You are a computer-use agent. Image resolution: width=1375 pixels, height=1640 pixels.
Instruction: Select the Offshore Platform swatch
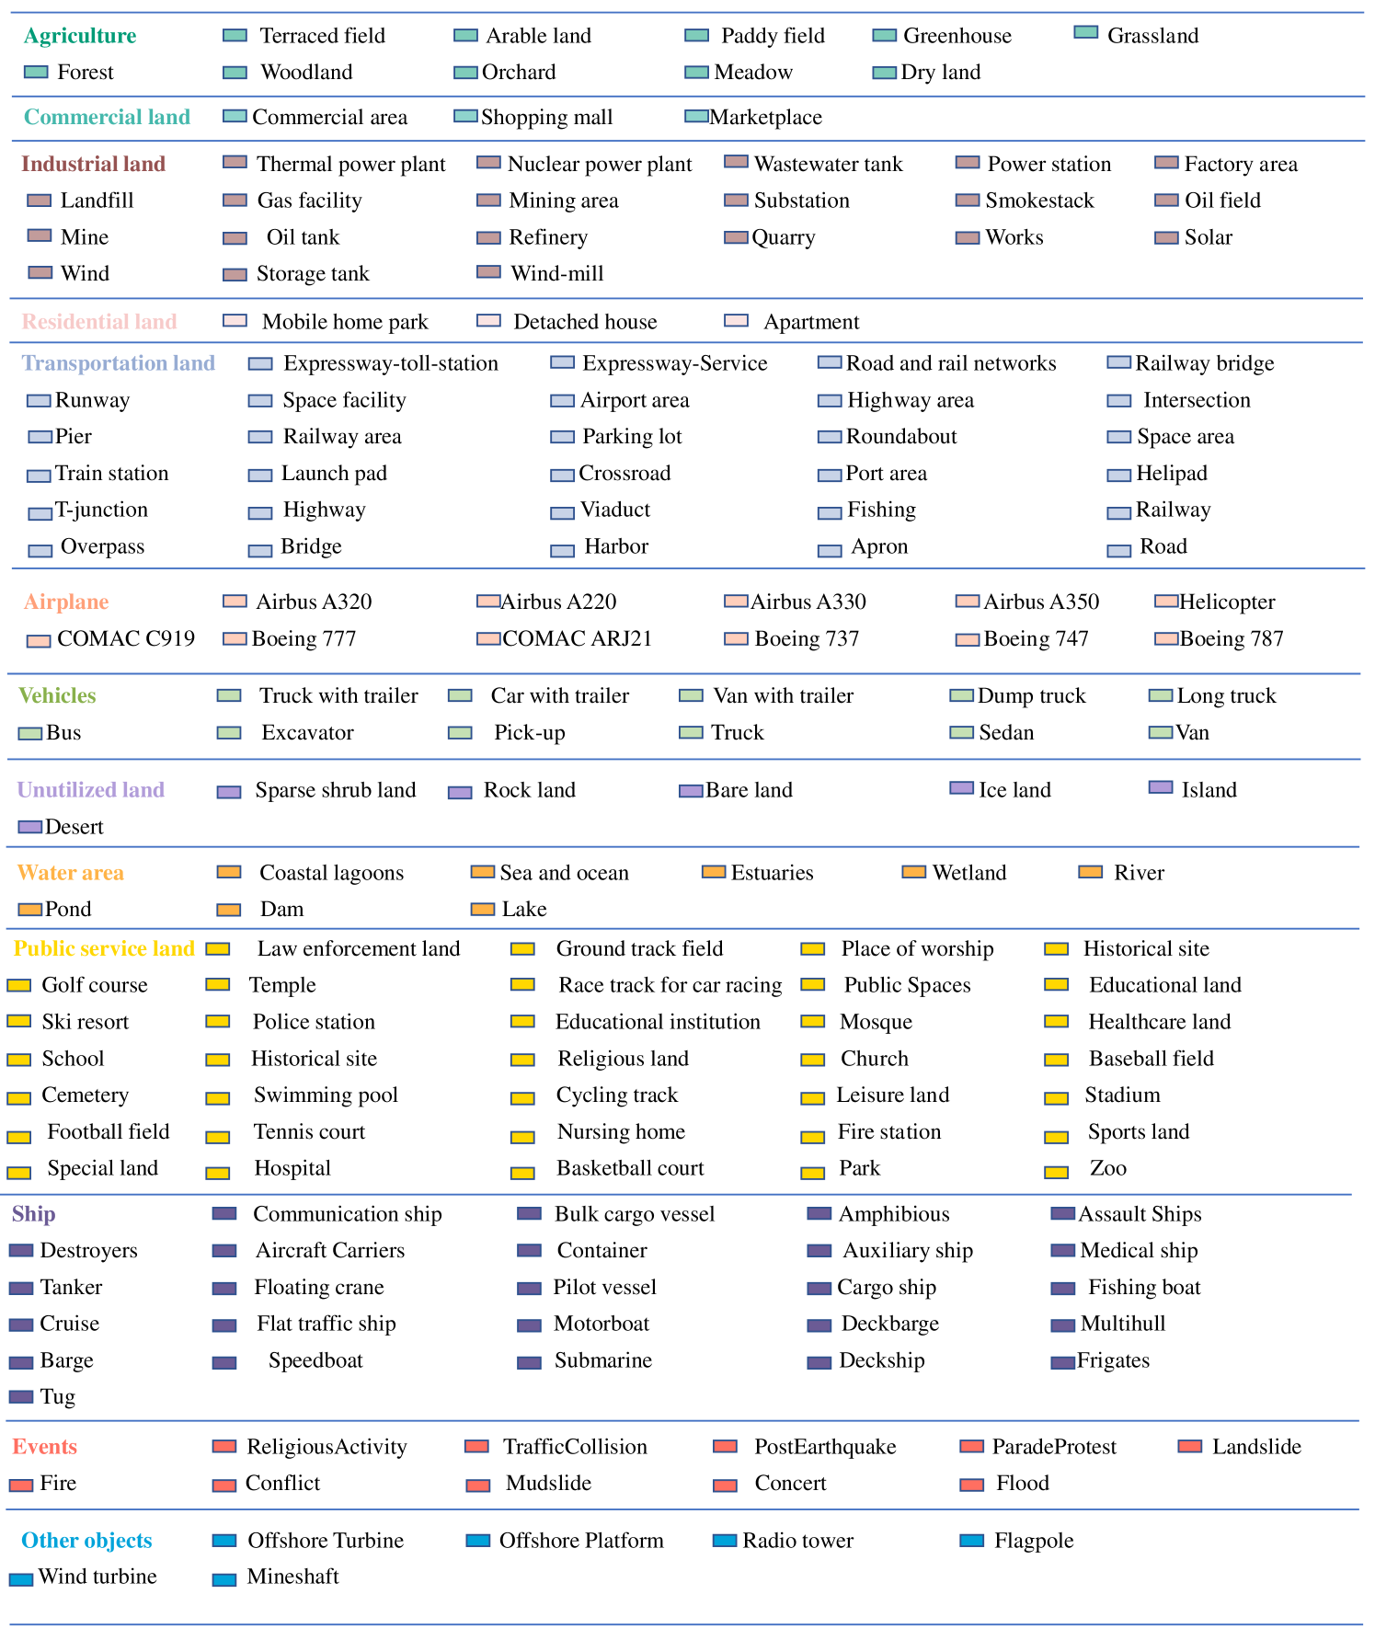coord(476,1540)
